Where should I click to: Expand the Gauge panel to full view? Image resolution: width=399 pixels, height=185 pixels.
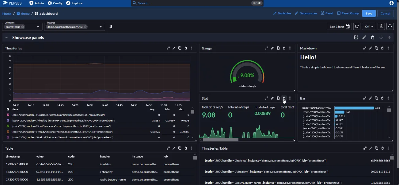point(266,48)
